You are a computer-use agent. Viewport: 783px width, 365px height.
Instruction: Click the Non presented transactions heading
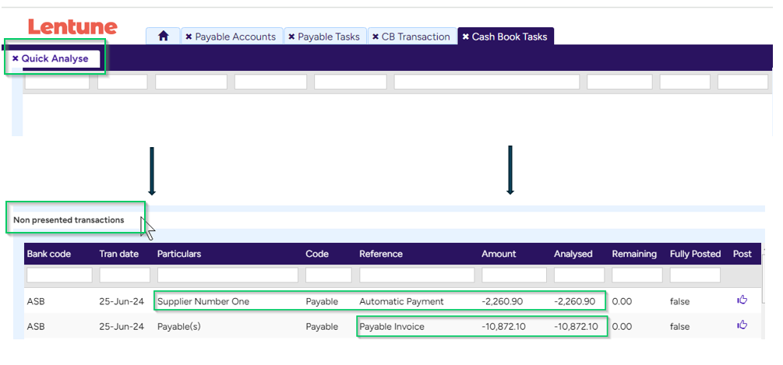(x=69, y=220)
